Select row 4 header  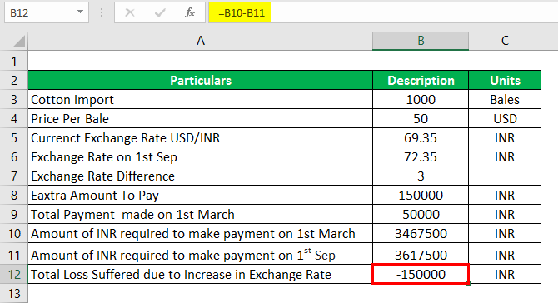point(14,119)
